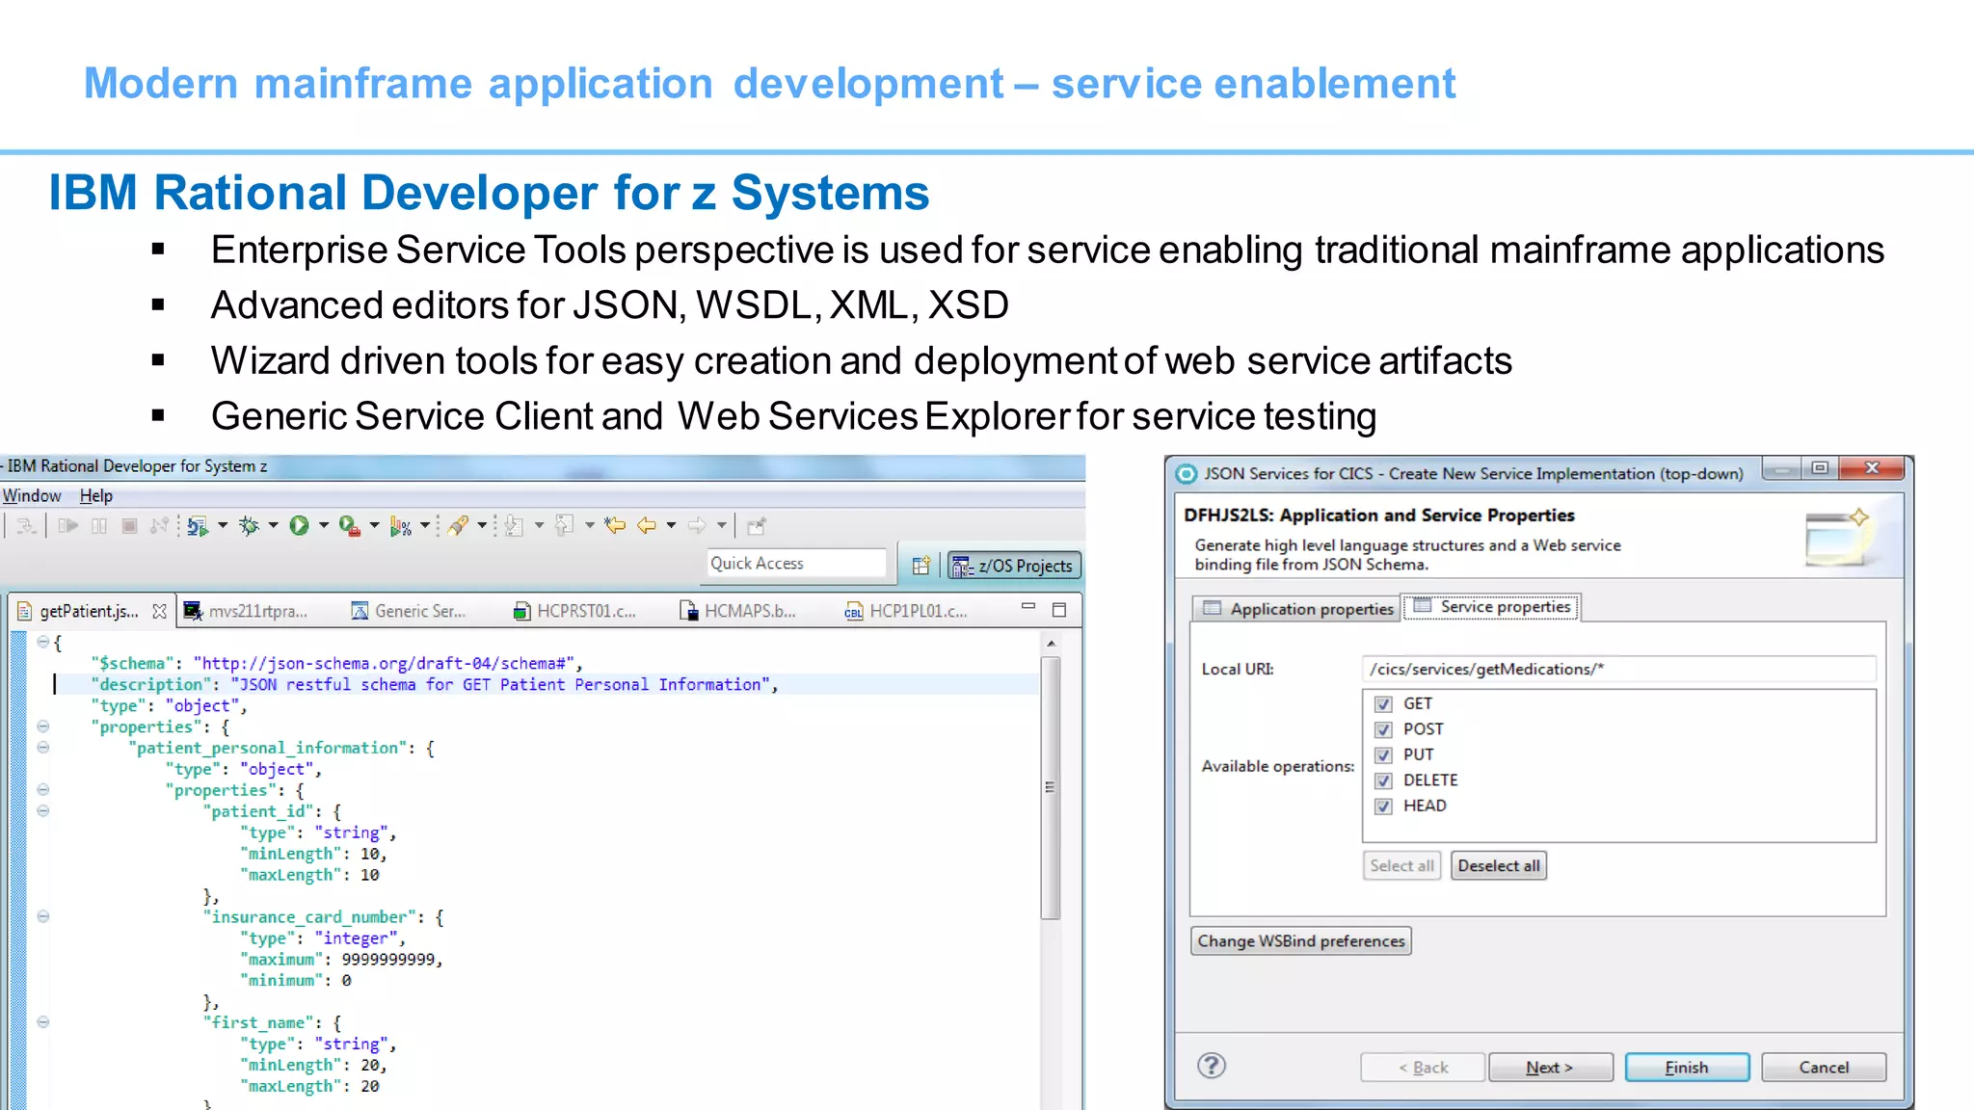Minimize the editor area pane

(x=1028, y=608)
